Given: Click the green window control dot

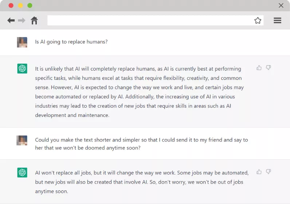Looking at the screenshot, I should coord(30,5).
